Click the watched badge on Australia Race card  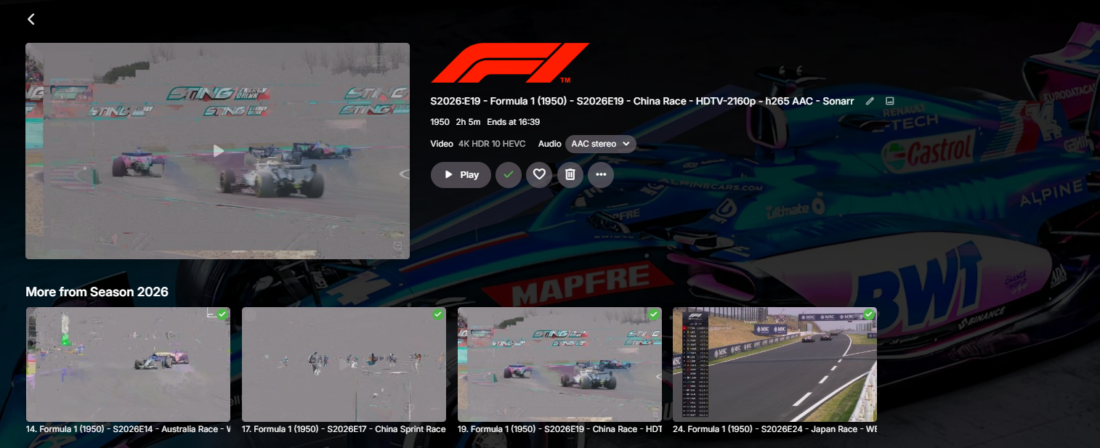click(x=222, y=314)
